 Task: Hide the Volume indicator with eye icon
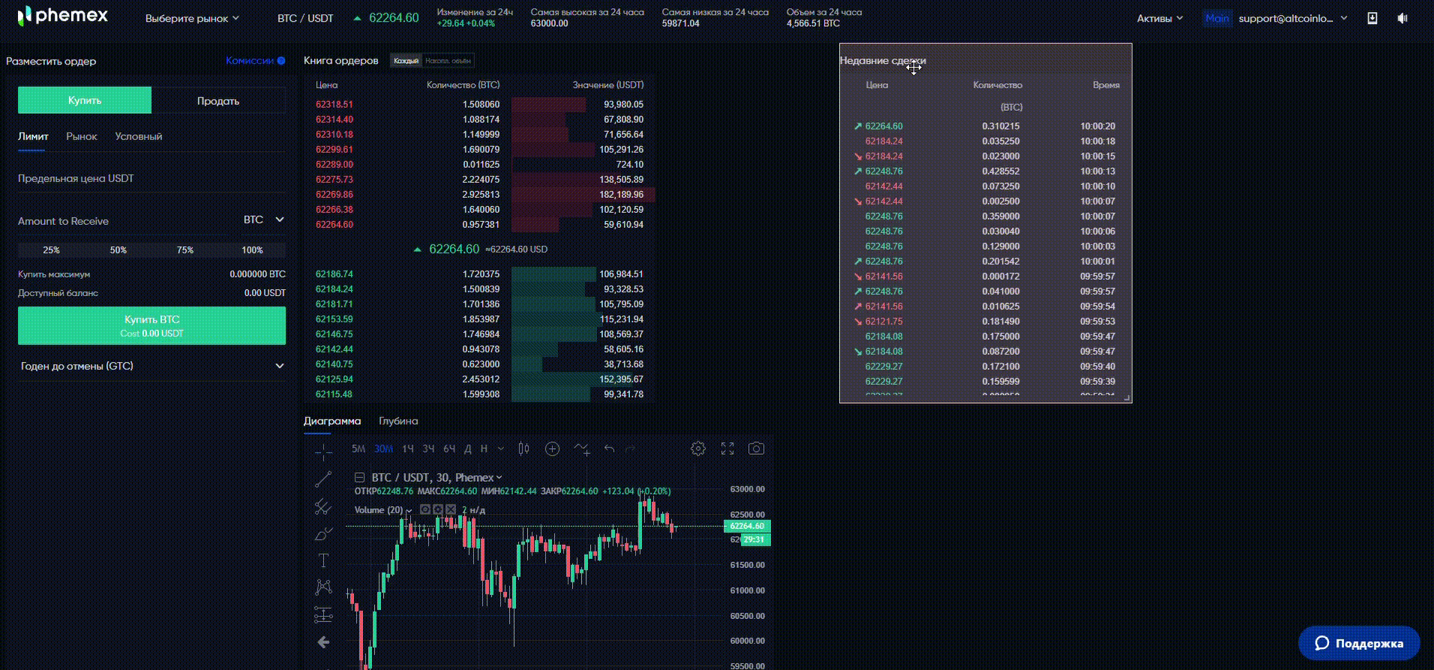(425, 510)
